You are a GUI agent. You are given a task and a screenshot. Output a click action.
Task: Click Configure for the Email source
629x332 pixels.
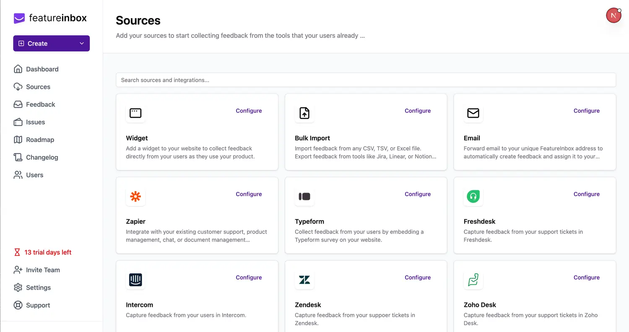coord(586,111)
